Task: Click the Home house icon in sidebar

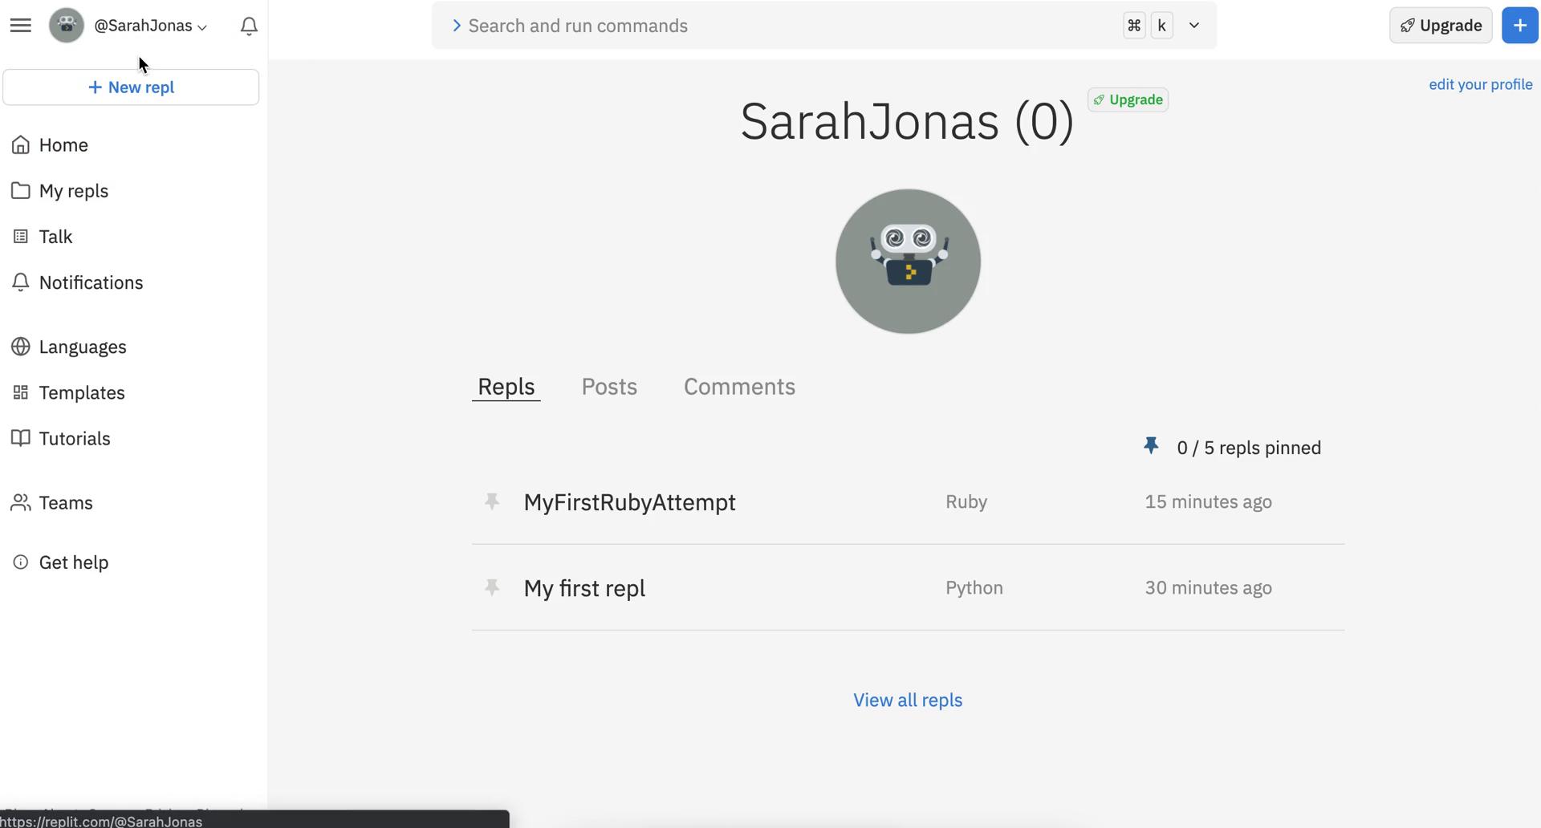Action: (21, 145)
